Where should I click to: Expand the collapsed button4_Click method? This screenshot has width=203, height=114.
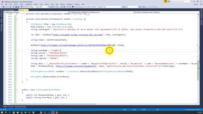16,14
